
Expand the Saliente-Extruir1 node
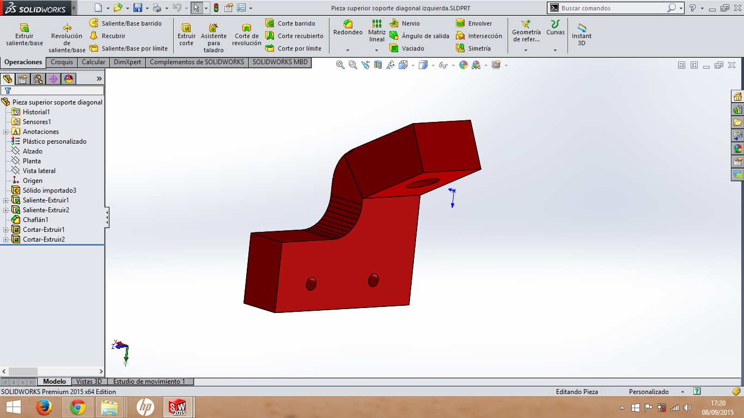[5, 200]
